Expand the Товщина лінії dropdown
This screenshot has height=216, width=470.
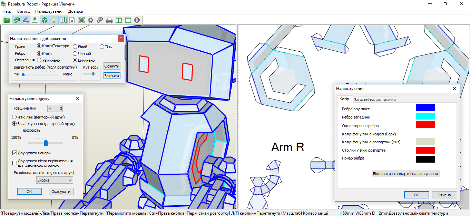pyautogui.click(x=55, y=109)
